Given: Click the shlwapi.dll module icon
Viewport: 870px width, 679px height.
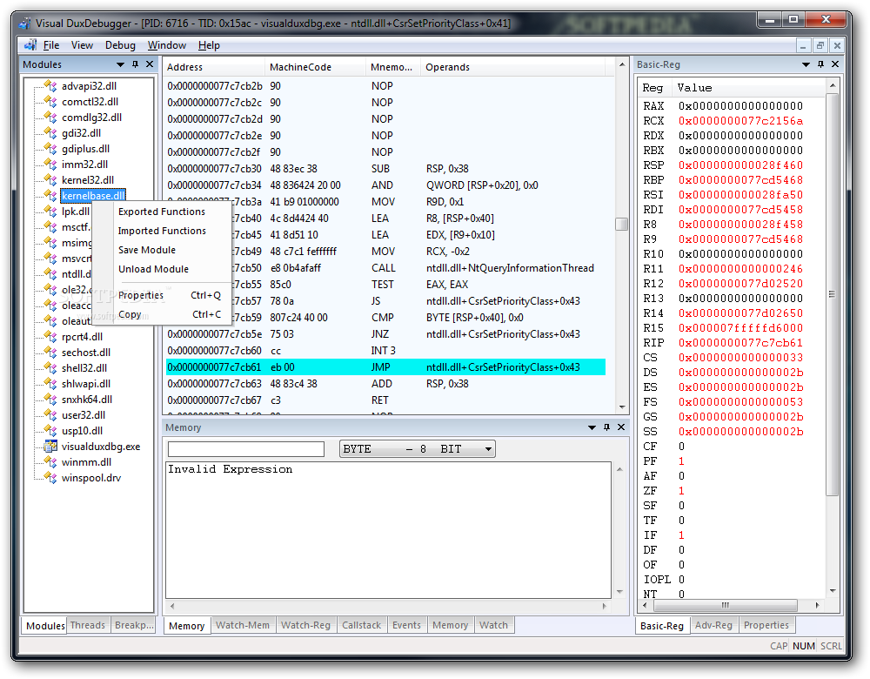Looking at the screenshot, I should pos(51,384).
